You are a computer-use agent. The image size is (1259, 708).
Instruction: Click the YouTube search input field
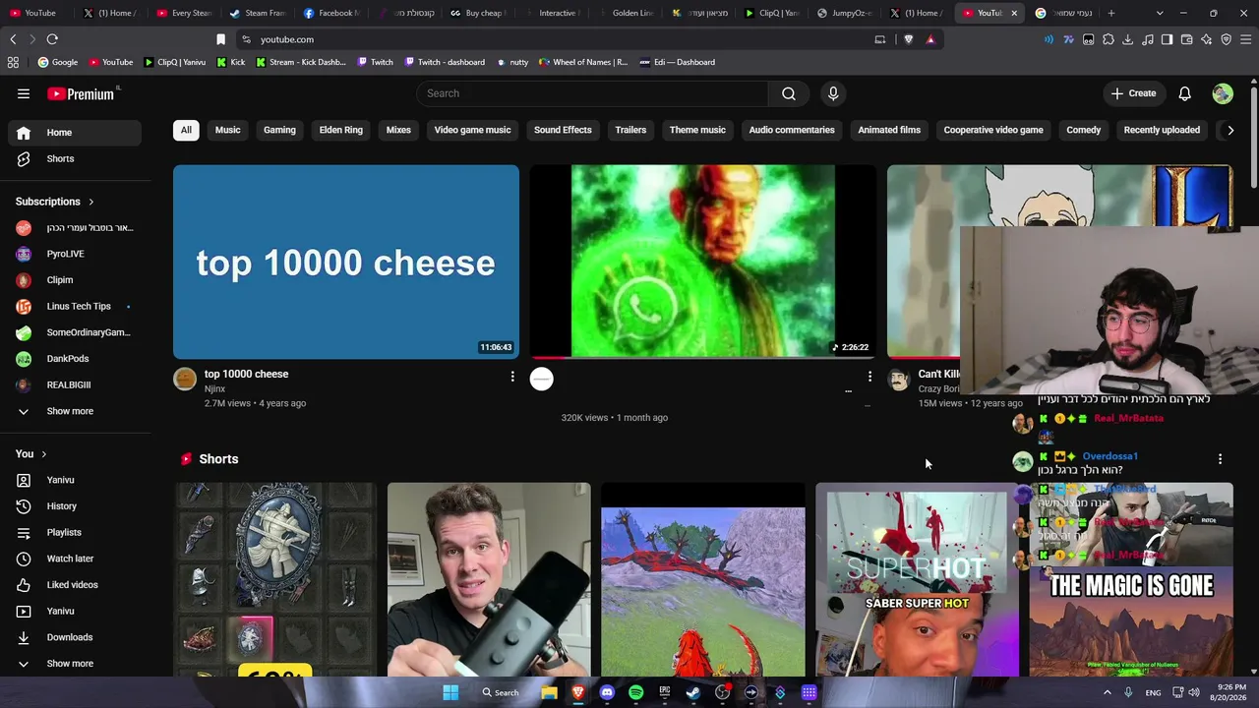(x=592, y=93)
